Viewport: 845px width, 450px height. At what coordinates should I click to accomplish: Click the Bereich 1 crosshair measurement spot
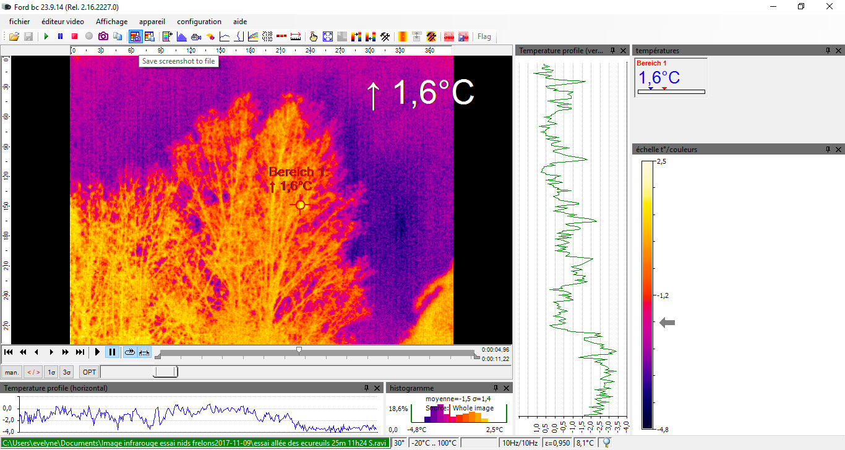(x=301, y=205)
